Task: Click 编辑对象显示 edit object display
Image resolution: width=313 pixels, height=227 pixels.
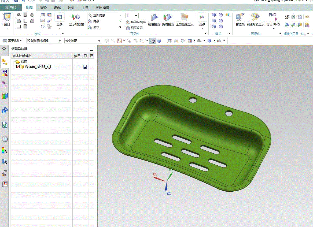Action: click(256, 20)
